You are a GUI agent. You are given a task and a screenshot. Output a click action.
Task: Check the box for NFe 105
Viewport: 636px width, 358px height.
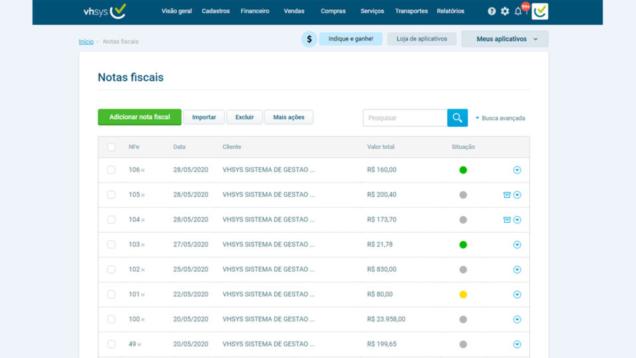click(111, 195)
